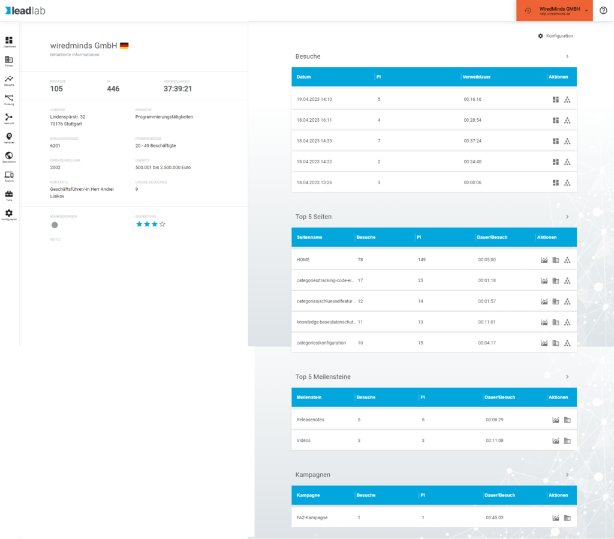614x539 pixels.
Task: Click the gray Markierungen dot
Action: coord(55,225)
